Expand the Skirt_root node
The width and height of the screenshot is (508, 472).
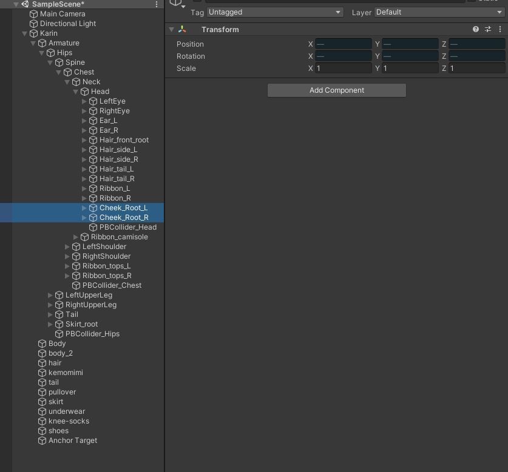[x=50, y=324]
